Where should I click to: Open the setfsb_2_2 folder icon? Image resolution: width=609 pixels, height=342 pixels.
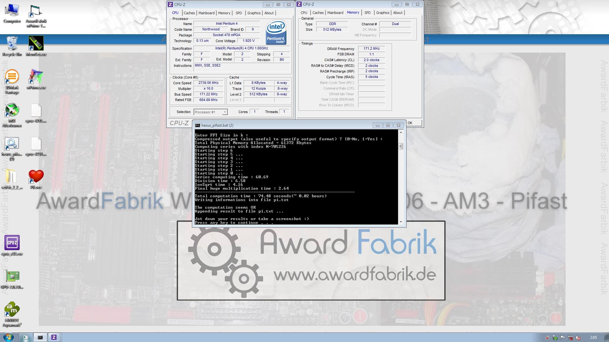pyautogui.click(x=12, y=179)
